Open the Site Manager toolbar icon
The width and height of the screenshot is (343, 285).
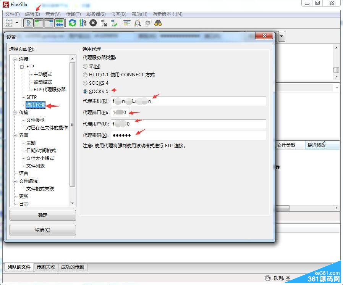coord(9,23)
